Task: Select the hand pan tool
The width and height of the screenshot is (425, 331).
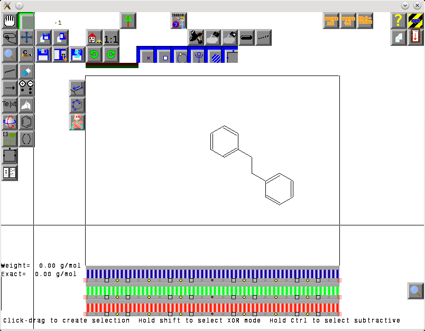Action: (10, 21)
